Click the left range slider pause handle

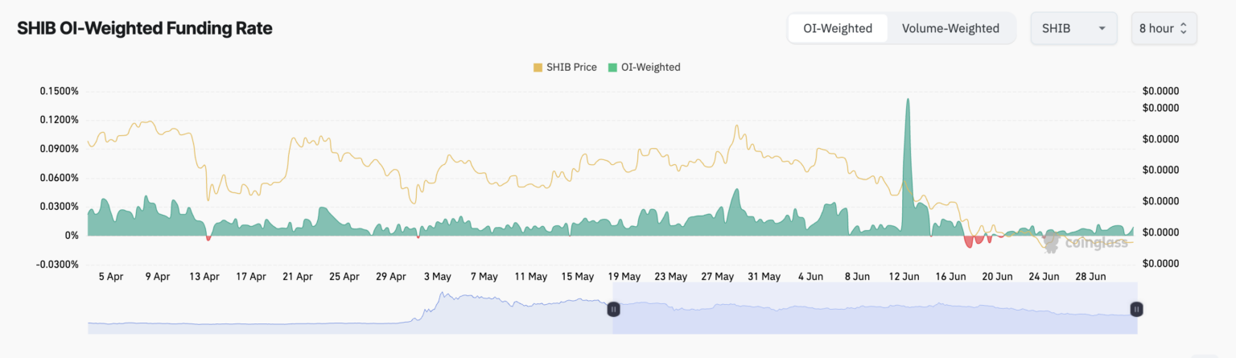613,308
